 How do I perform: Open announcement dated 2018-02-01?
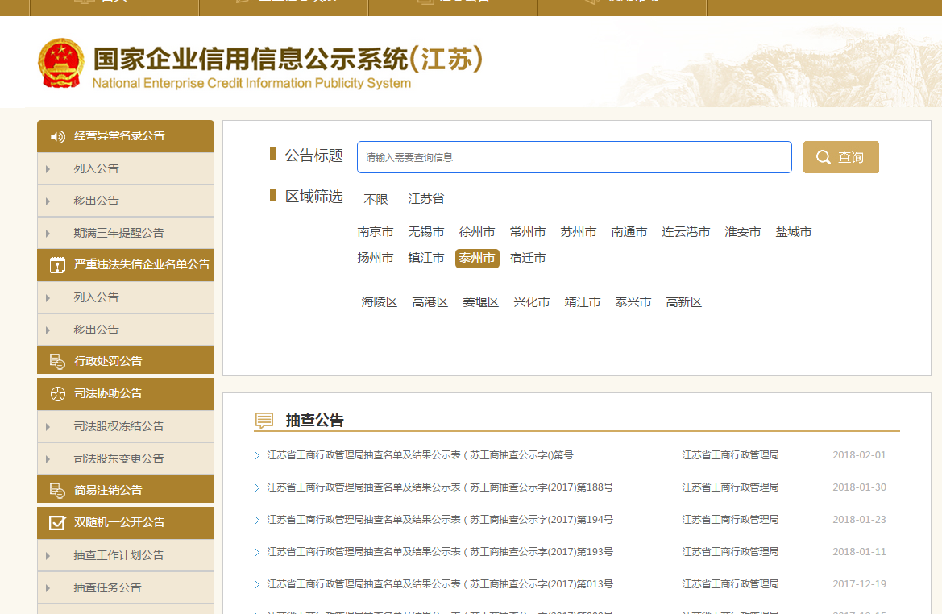[420, 455]
